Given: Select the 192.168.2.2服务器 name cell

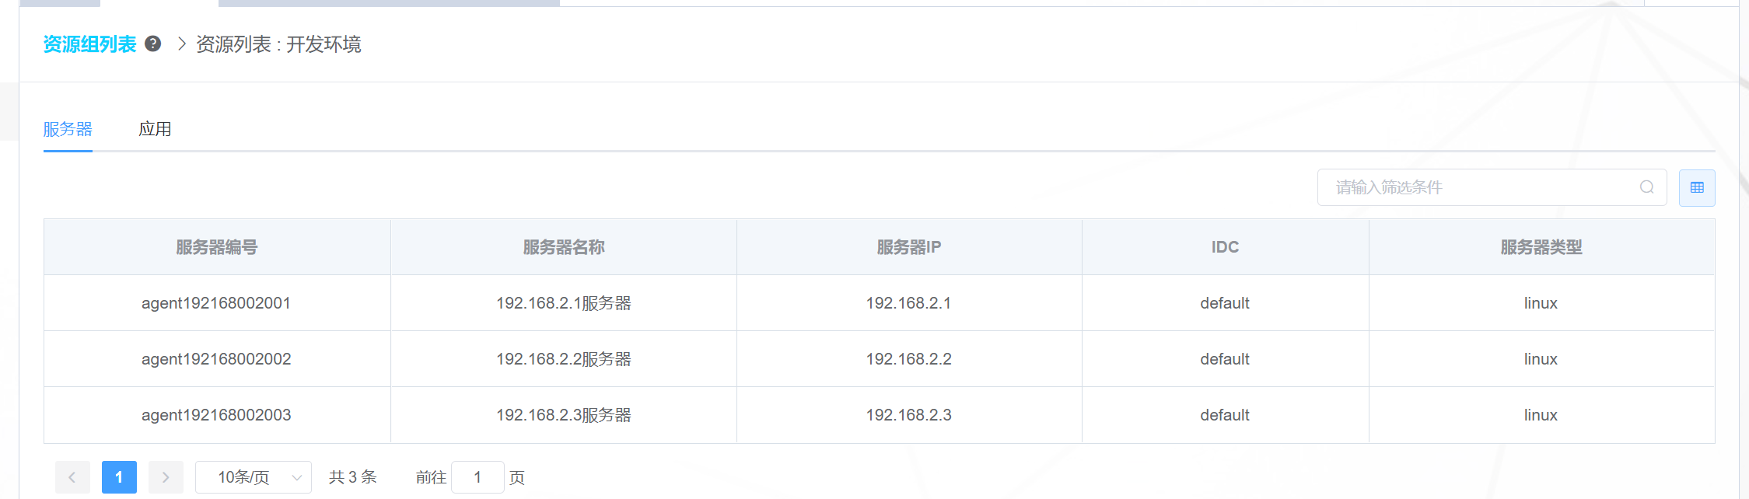Looking at the screenshot, I should (564, 359).
